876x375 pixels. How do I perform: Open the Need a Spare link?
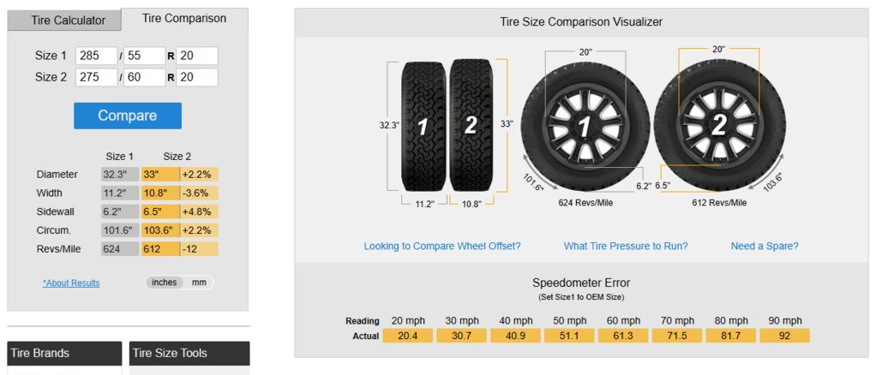[x=765, y=246]
